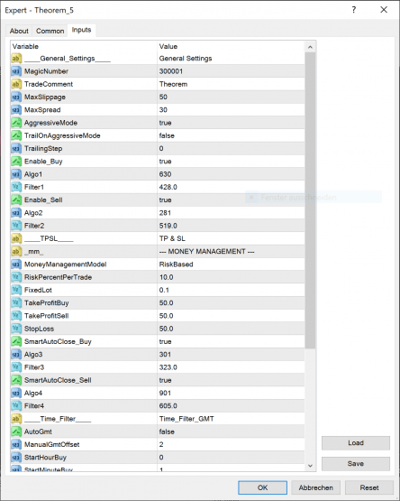The width and height of the screenshot is (400, 501).
Task: Save the inputs with Save
Action: point(356,464)
